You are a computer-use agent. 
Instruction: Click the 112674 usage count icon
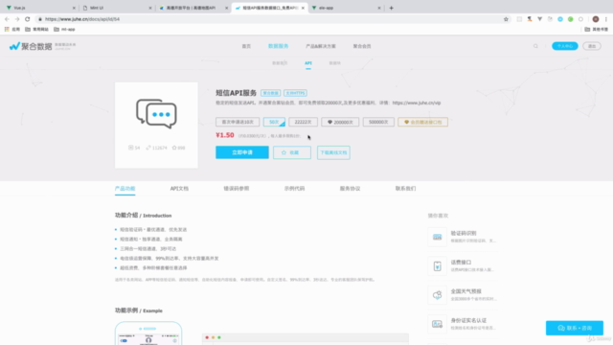148,148
